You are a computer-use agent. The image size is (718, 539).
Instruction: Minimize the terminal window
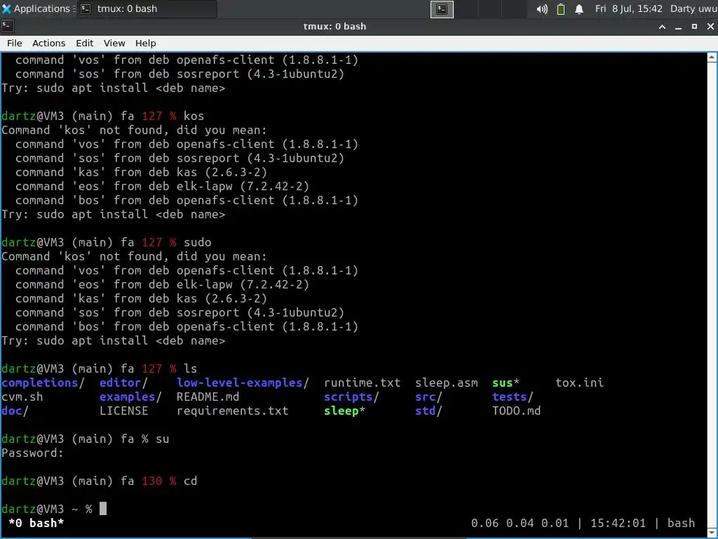point(678,27)
